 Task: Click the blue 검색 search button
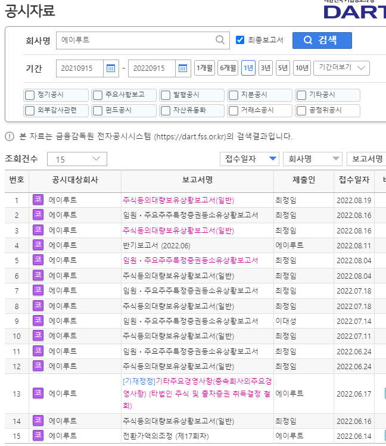click(x=322, y=40)
